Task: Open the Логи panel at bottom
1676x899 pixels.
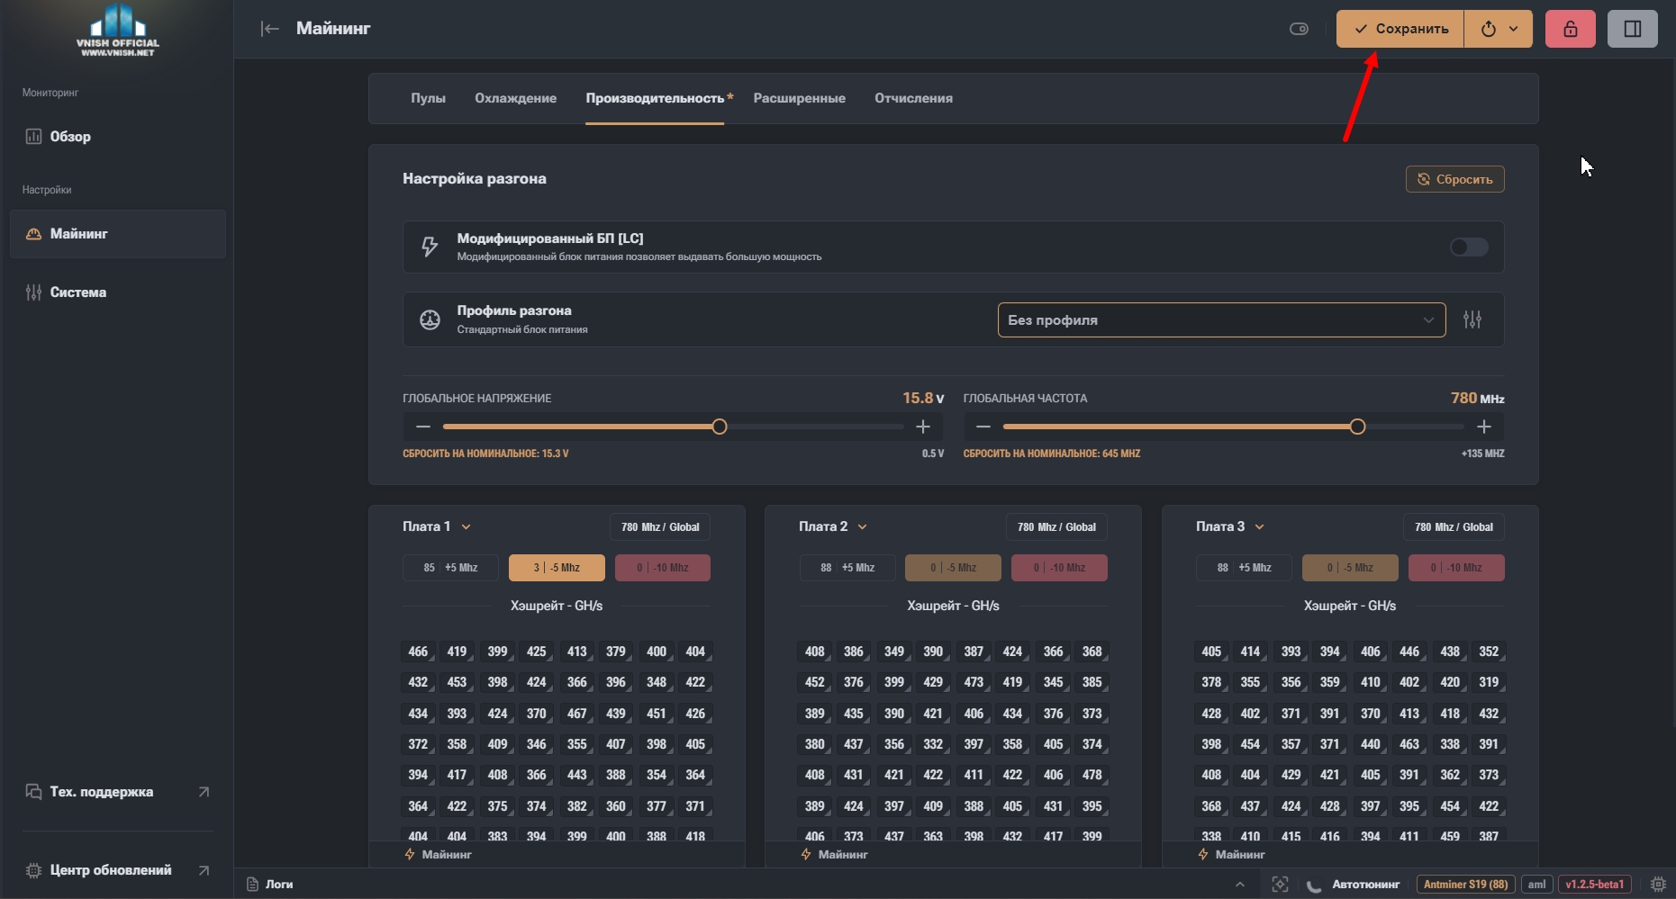Action: pos(270,885)
